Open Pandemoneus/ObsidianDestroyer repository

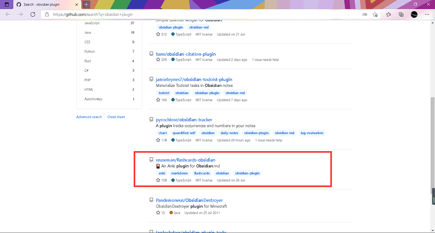(x=189, y=200)
